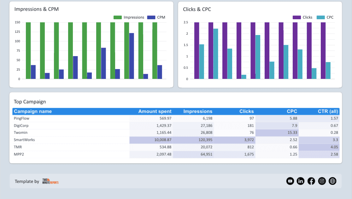This screenshot has width=352, height=199.
Task: Click the website globe icon
Action: (332, 181)
